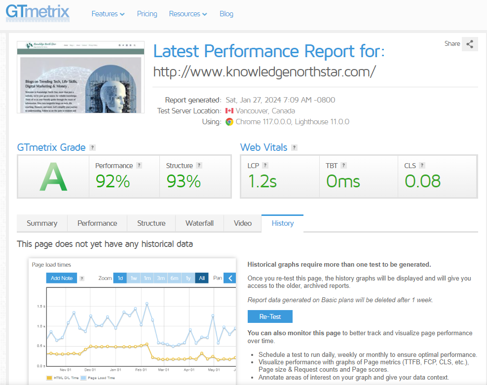Set chart zoom to 1w
Viewport: 487px width, 385px height.
pos(134,278)
